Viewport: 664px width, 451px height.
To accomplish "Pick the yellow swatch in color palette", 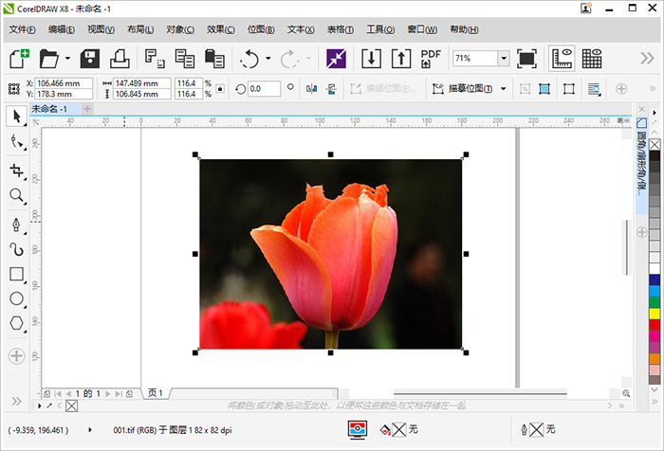I will click(x=655, y=313).
